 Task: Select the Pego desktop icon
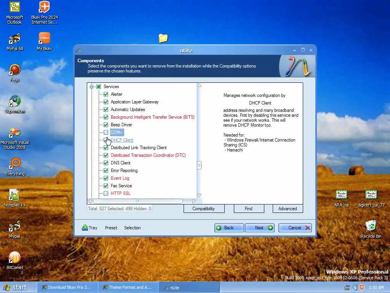coord(15,73)
